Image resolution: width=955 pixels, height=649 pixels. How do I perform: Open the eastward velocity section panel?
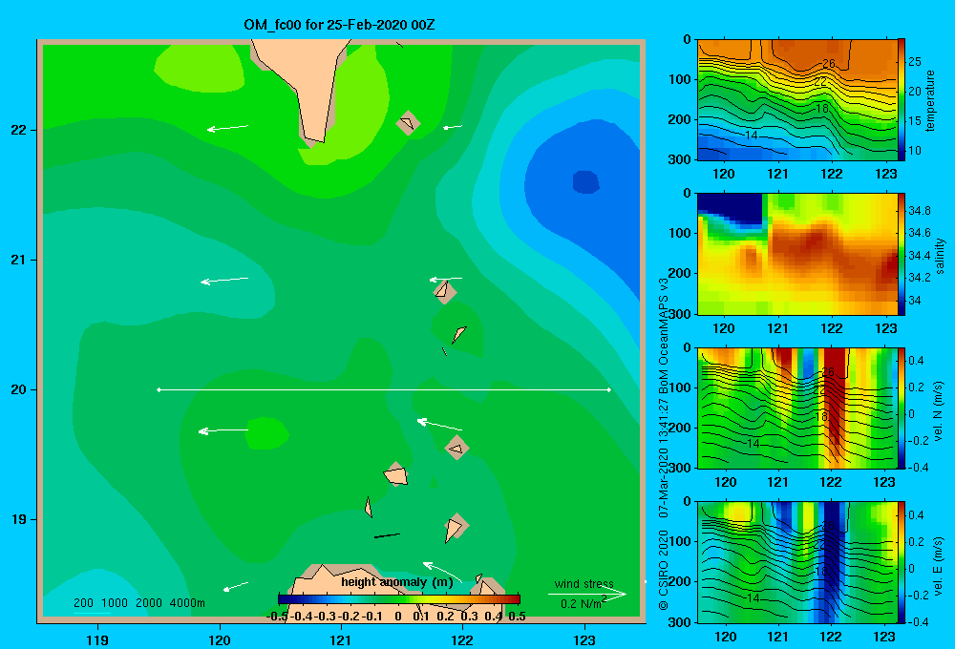point(797,562)
